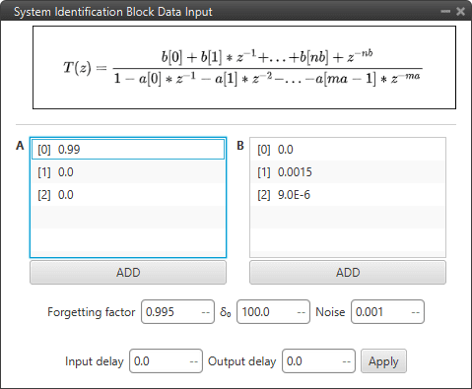Minimize the System Identification dialog
Viewport: 472px width, 389px height.
click(x=445, y=12)
